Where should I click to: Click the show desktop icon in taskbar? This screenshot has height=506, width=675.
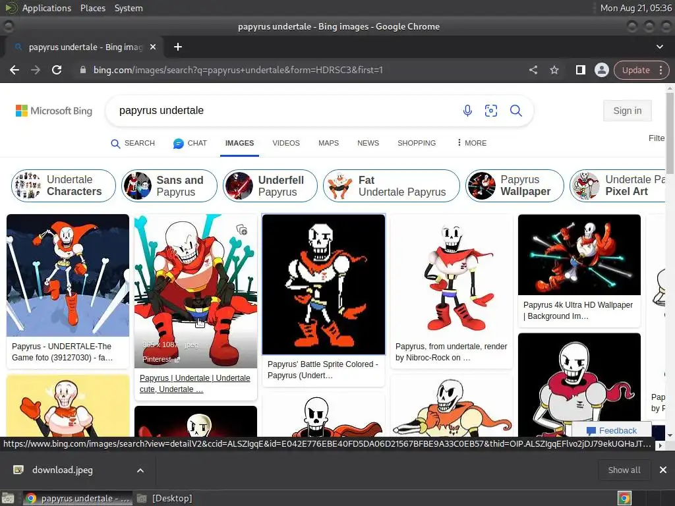tap(8, 499)
